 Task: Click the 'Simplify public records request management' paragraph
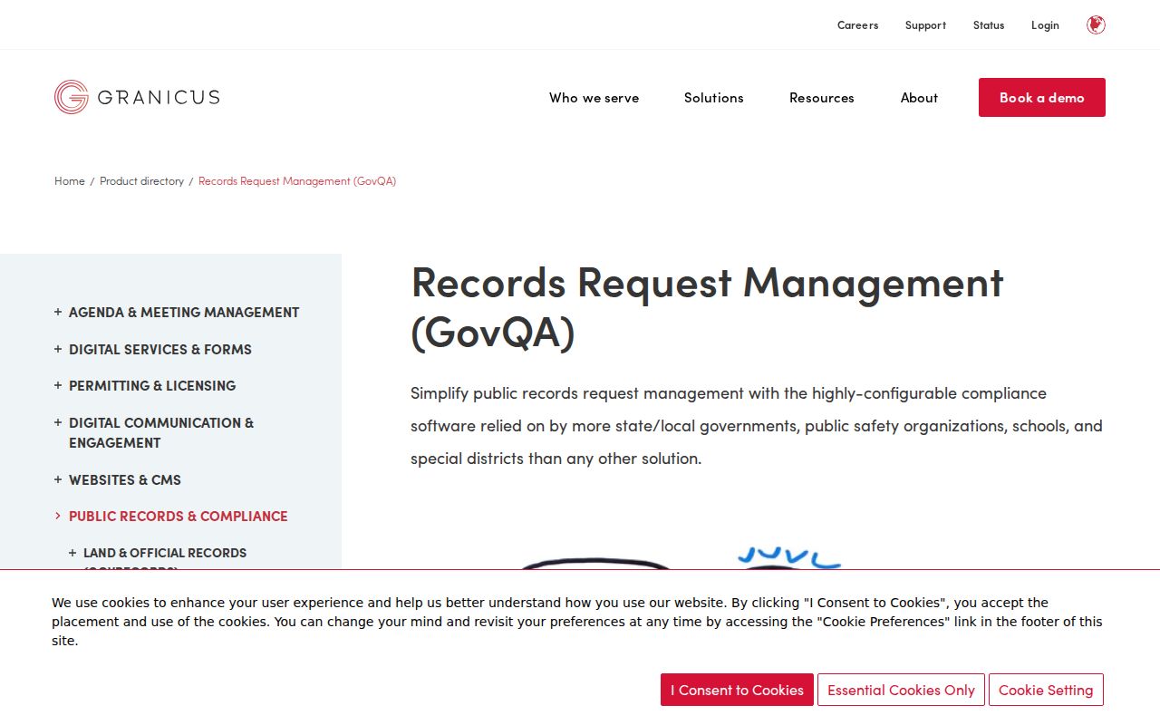coord(757,426)
